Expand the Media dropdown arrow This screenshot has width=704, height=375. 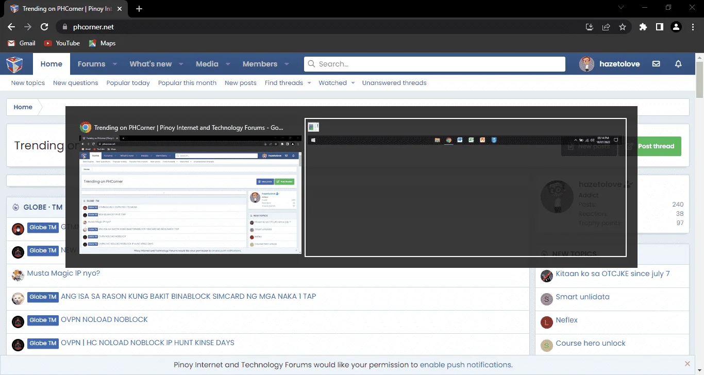pos(228,64)
